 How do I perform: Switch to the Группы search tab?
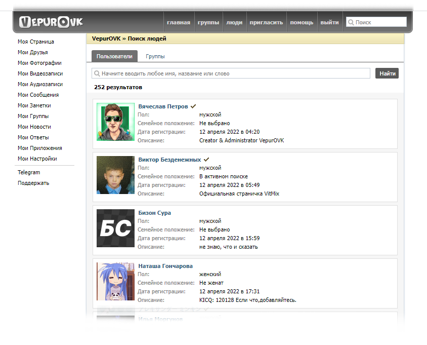(155, 57)
